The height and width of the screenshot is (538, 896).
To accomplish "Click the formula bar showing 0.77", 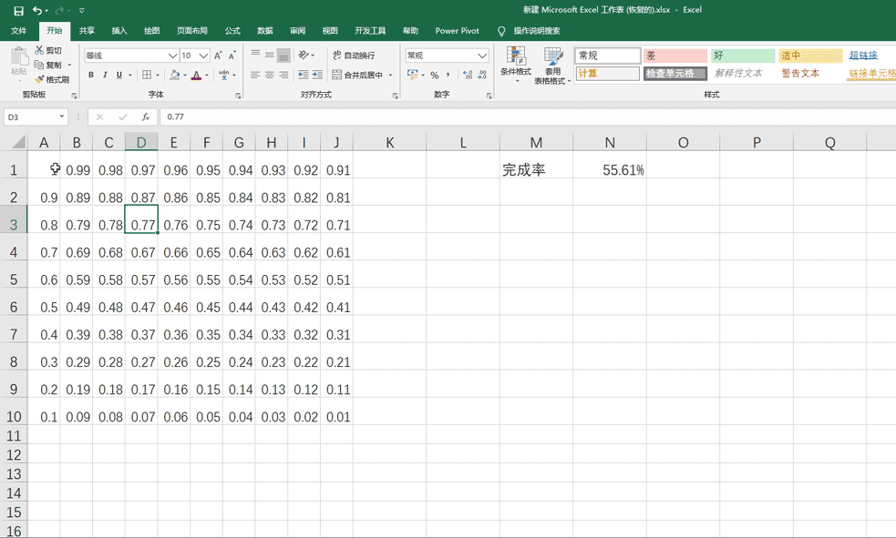I will point(526,117).
